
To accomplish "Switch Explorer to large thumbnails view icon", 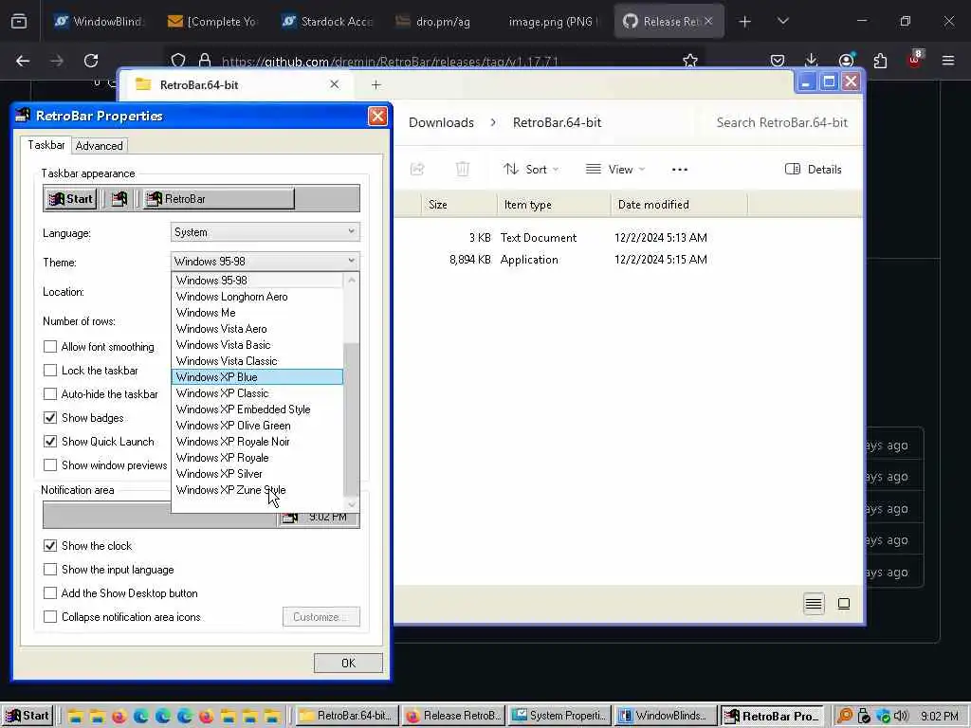I will 843,604.
